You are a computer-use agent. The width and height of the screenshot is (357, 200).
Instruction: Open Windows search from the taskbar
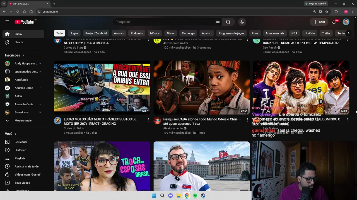(x=162, y=196)
